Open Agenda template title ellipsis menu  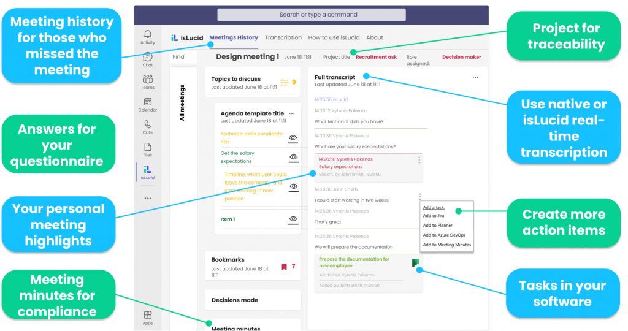click(x=292, y=113)
